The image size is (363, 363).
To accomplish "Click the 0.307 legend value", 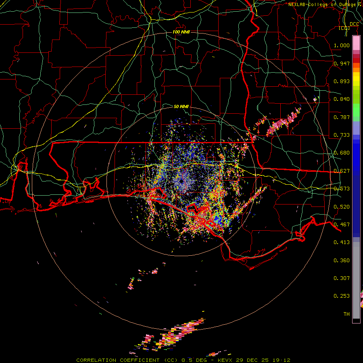I will pyautogui.click(x=342, y=278).
